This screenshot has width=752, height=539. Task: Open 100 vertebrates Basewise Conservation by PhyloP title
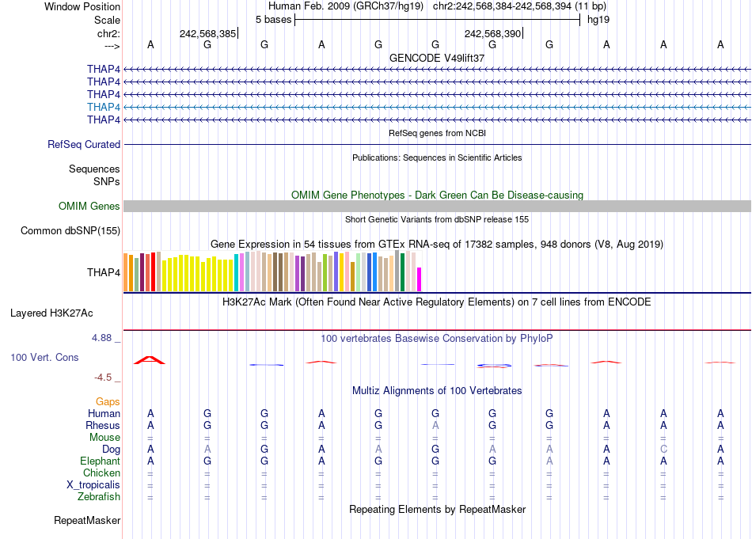437,339
